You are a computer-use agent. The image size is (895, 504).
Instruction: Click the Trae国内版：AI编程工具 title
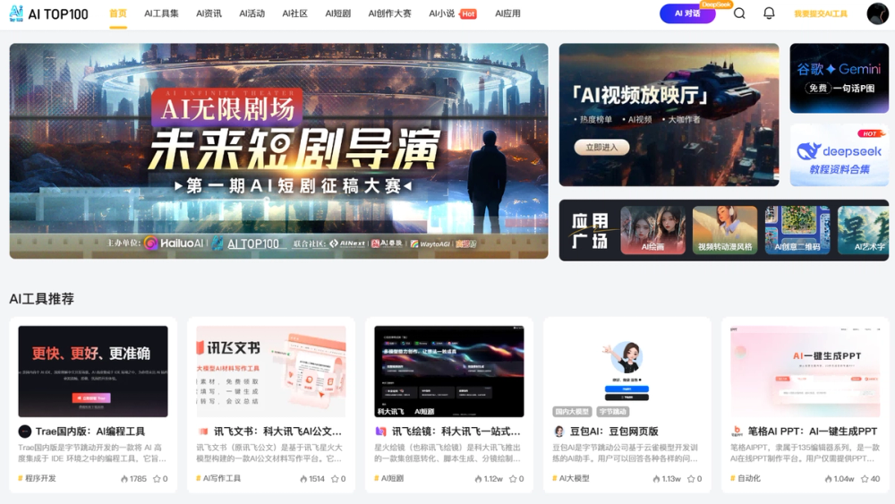[x=90, y=431]
